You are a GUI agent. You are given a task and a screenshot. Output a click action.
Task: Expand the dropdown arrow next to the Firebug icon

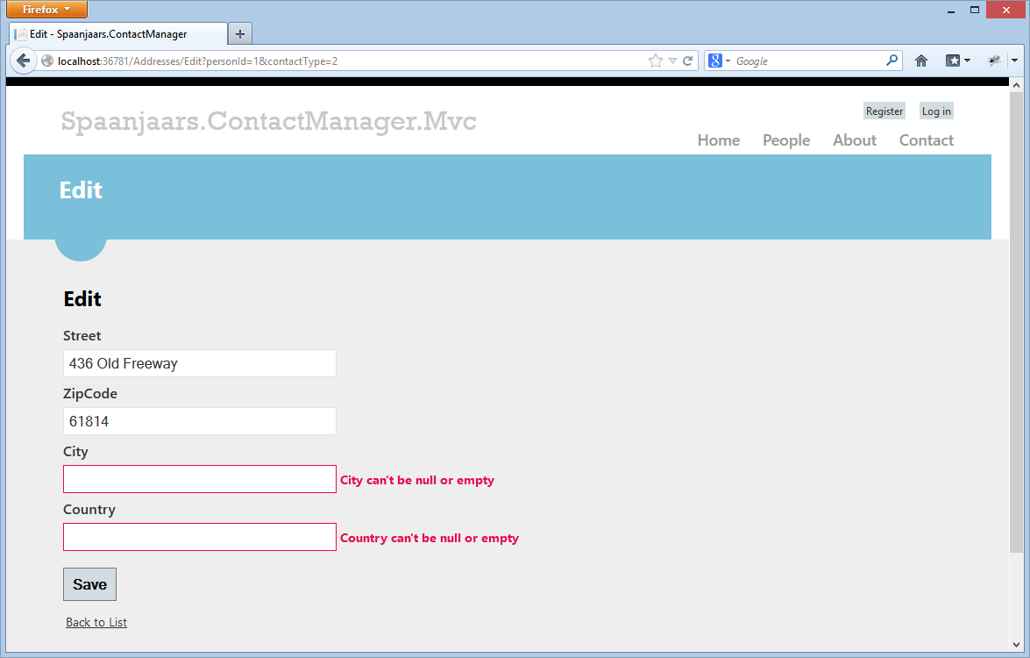(x=1014, y=61)
